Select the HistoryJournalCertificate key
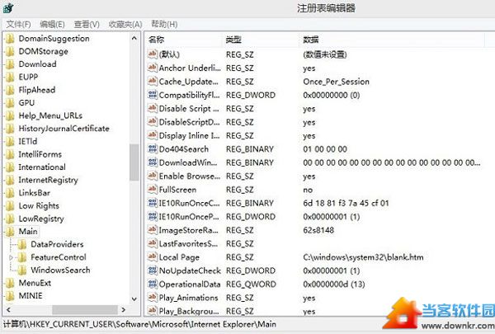The height and width of the screenshot is (334, 495). [x=64, y=129]
